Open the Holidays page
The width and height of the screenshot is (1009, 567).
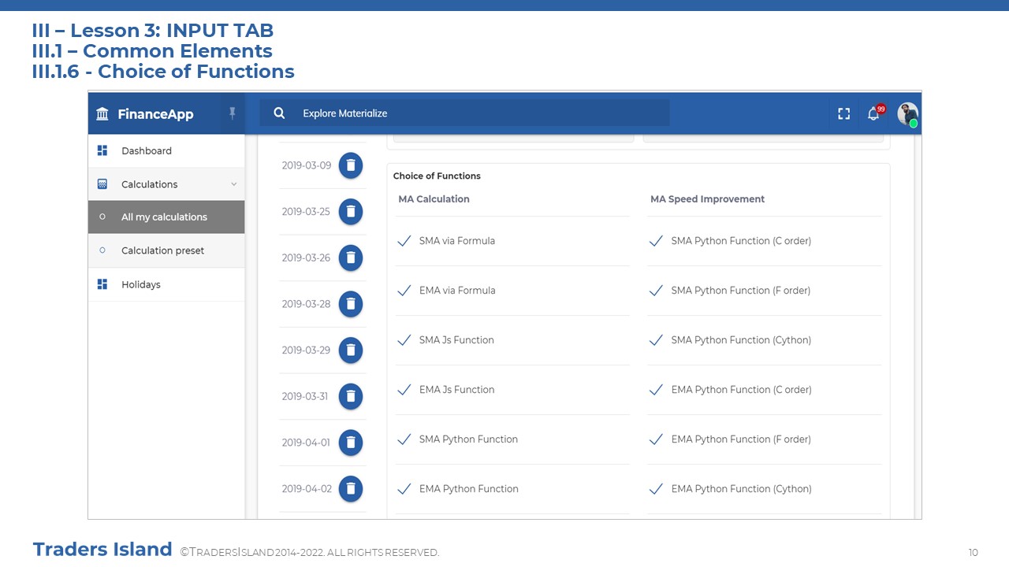(x=140, y=284)
